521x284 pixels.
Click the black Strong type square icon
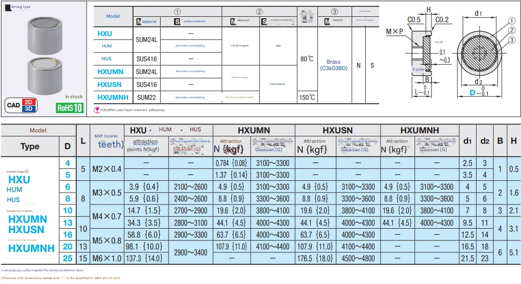pos(6,6)
